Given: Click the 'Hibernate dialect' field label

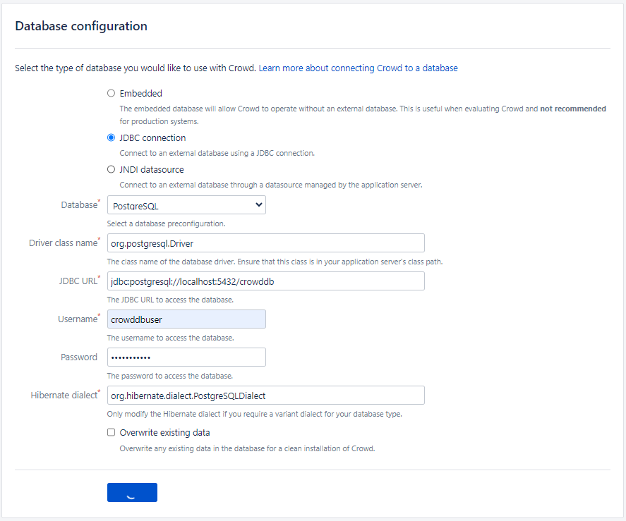Looking at the screenshot, I should coord(64,396).
